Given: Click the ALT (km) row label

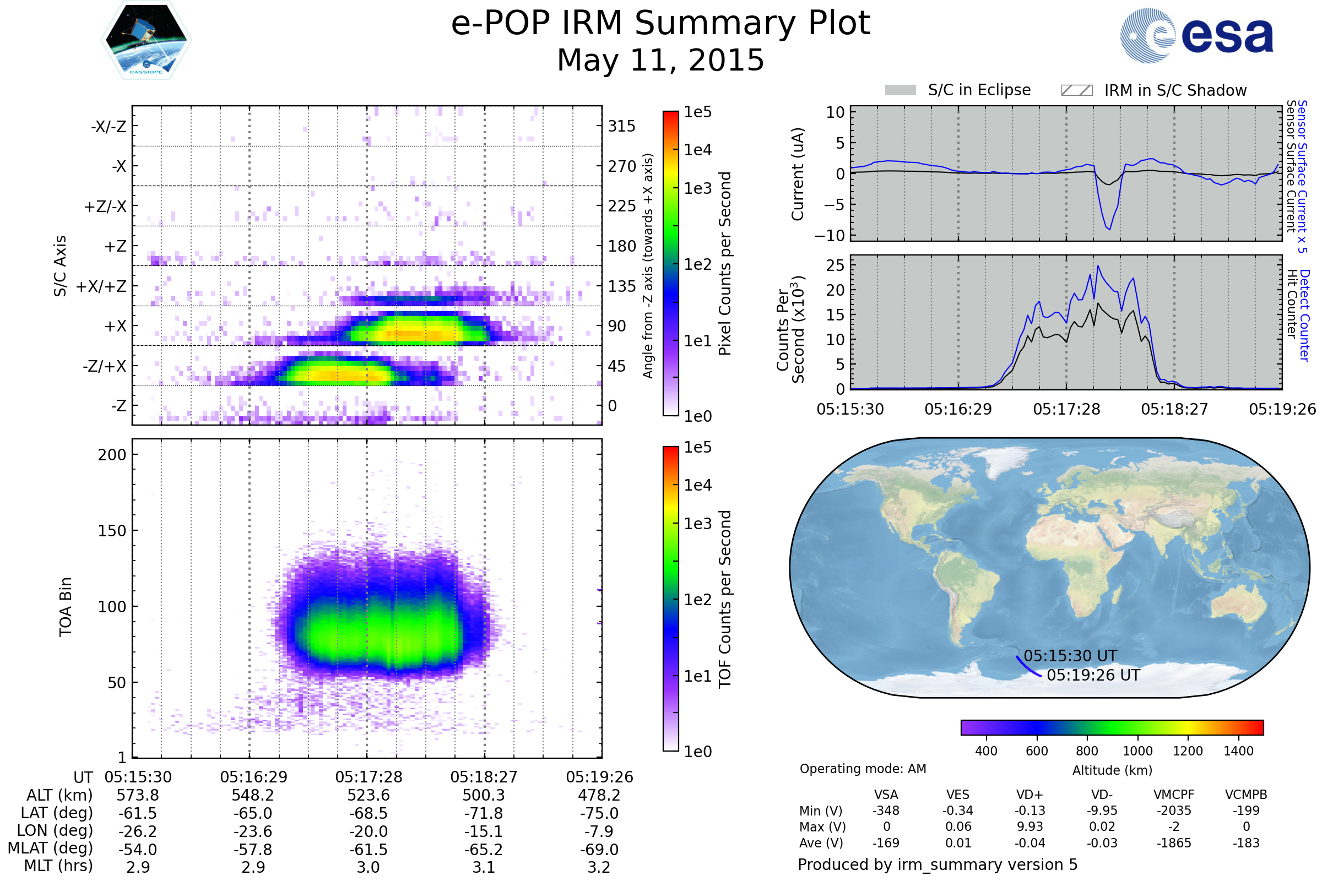Looking at the screenshot, I should click(59, 796).
